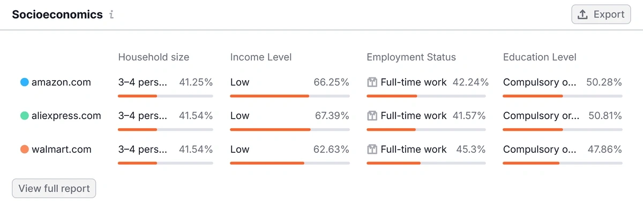Click the work shirt icon in walmart.com row
Viewport: 643px width, 211px height.
[x=372, y=150]
